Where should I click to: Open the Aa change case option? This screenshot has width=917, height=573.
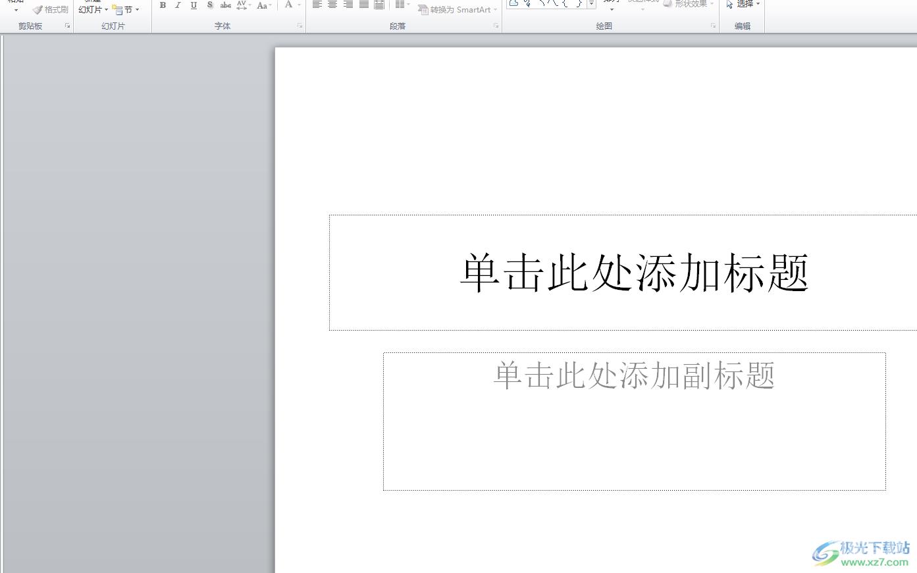(263, 5)
